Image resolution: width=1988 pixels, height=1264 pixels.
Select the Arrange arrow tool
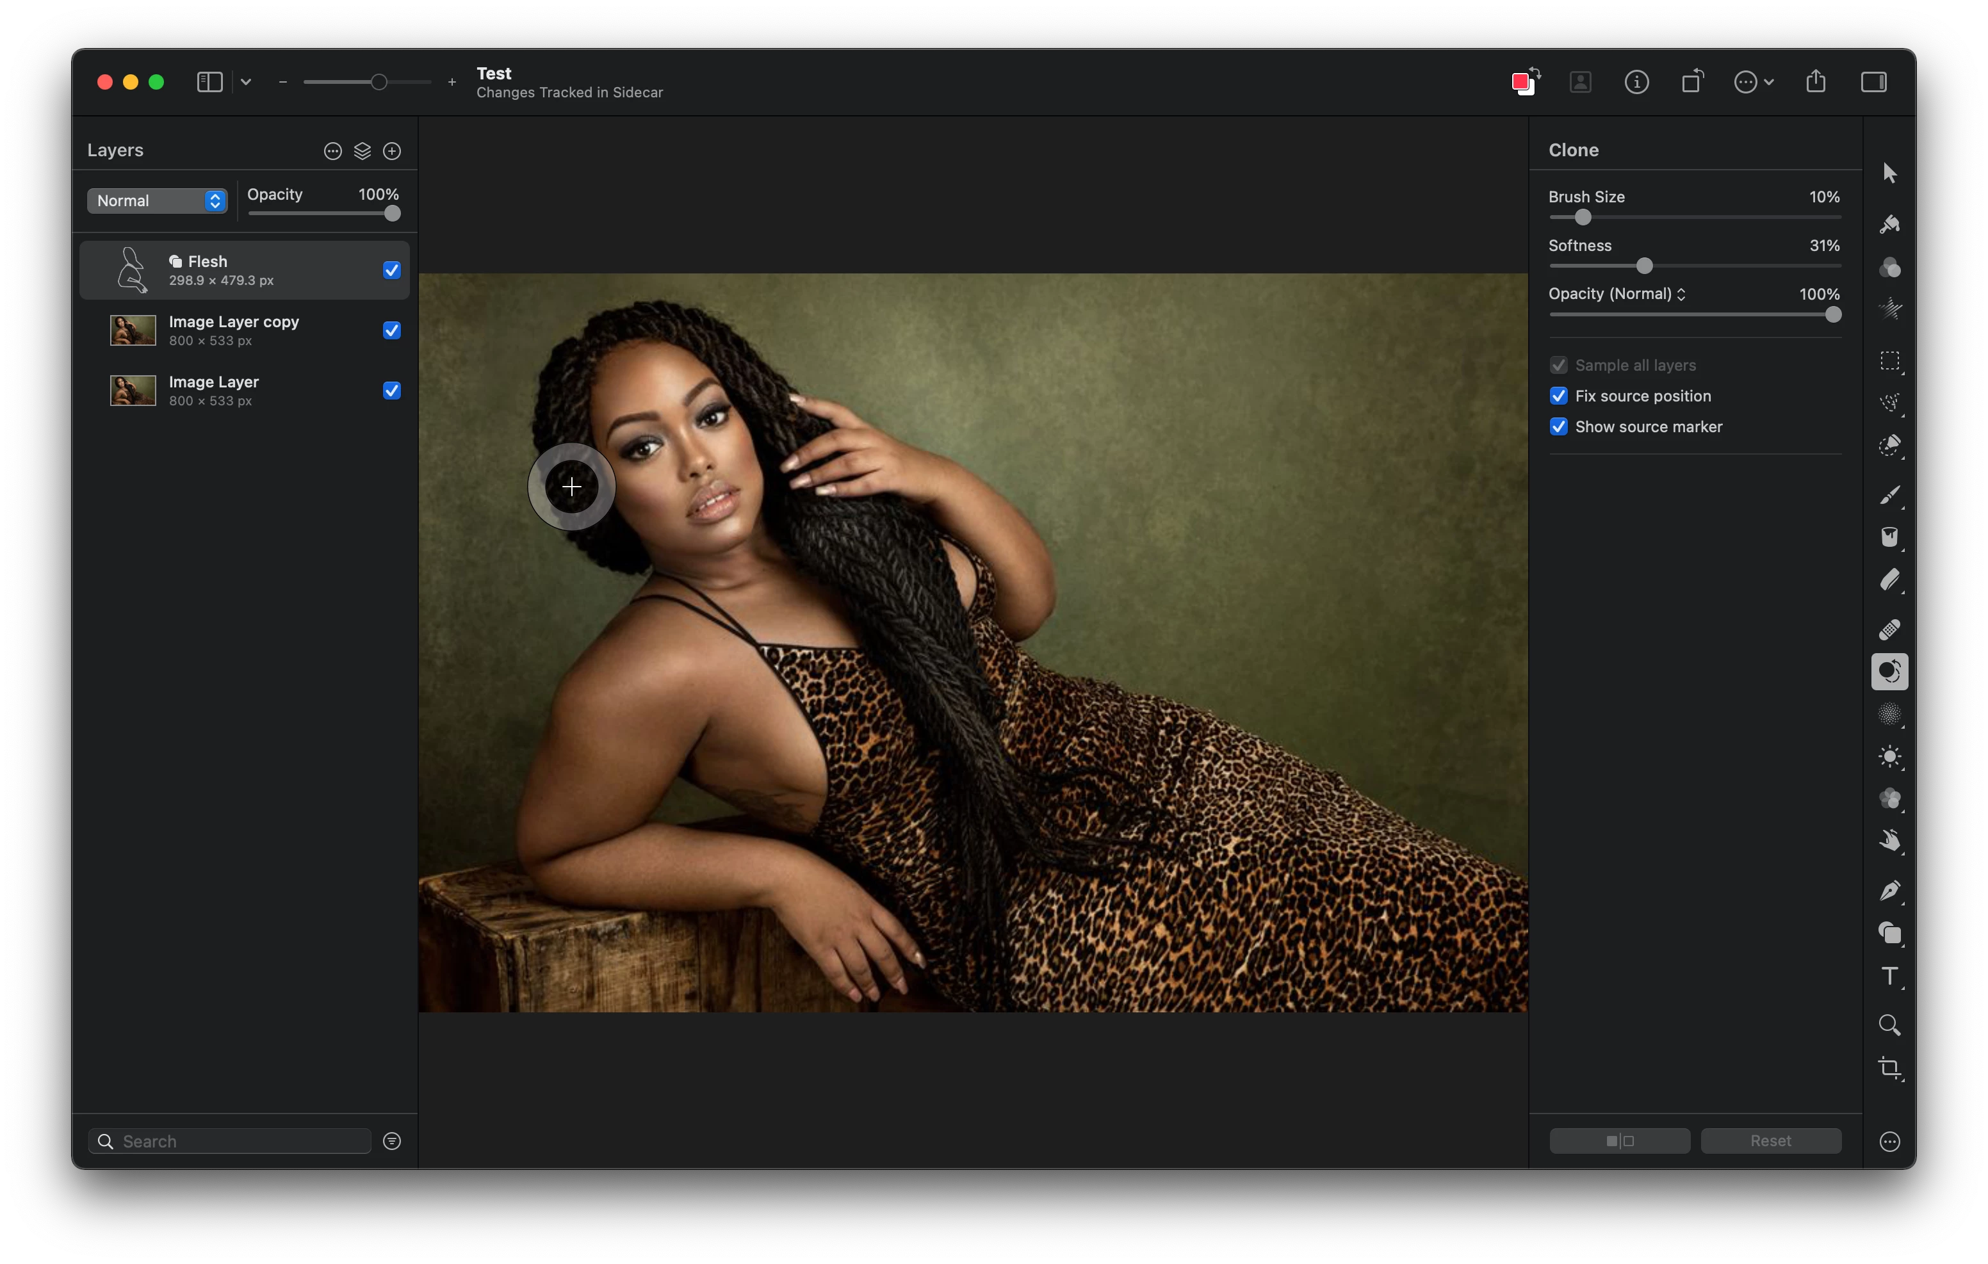coord(1889,174)
